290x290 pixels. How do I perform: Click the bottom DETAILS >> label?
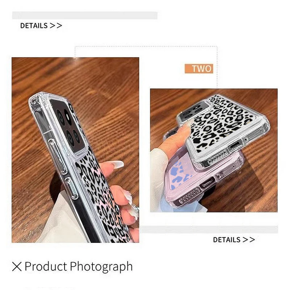click(234, 240)
